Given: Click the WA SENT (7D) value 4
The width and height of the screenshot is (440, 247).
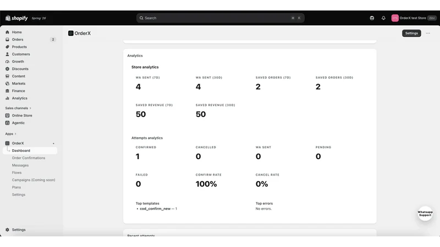Looking at the screenshot, I should tap(139, 87).
